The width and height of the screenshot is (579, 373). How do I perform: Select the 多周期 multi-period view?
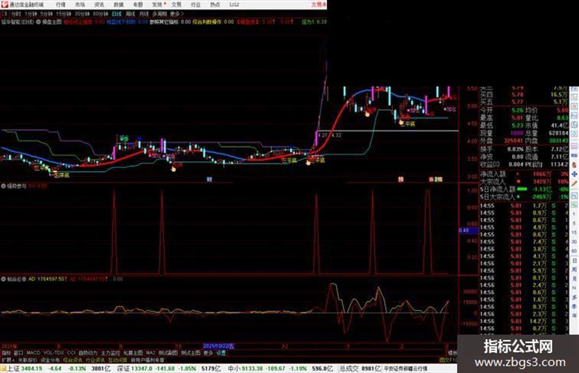[159, 14]
